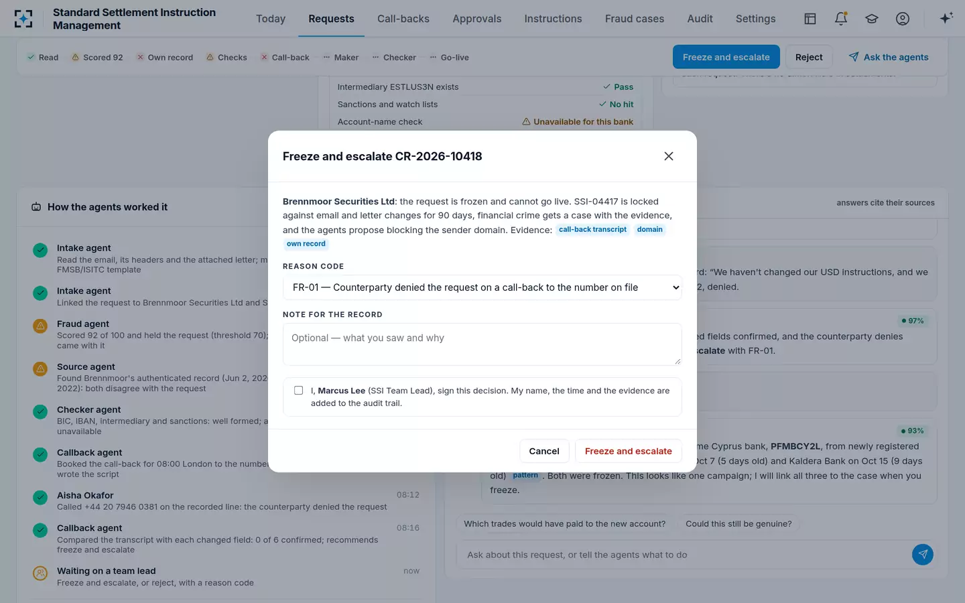Open the learning cap icon

872,19
